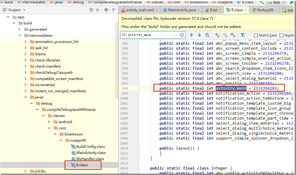This screenshot has height=175, width=296.
Task: Close the R.txt tab
Action: [x=220, y=10]
